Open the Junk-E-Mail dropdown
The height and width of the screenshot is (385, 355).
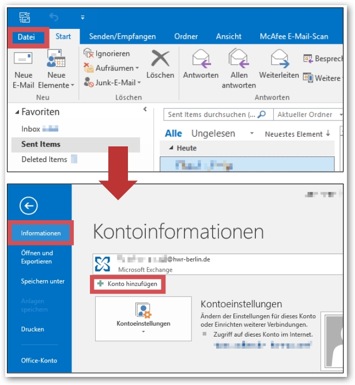click(x=112, y=82)
